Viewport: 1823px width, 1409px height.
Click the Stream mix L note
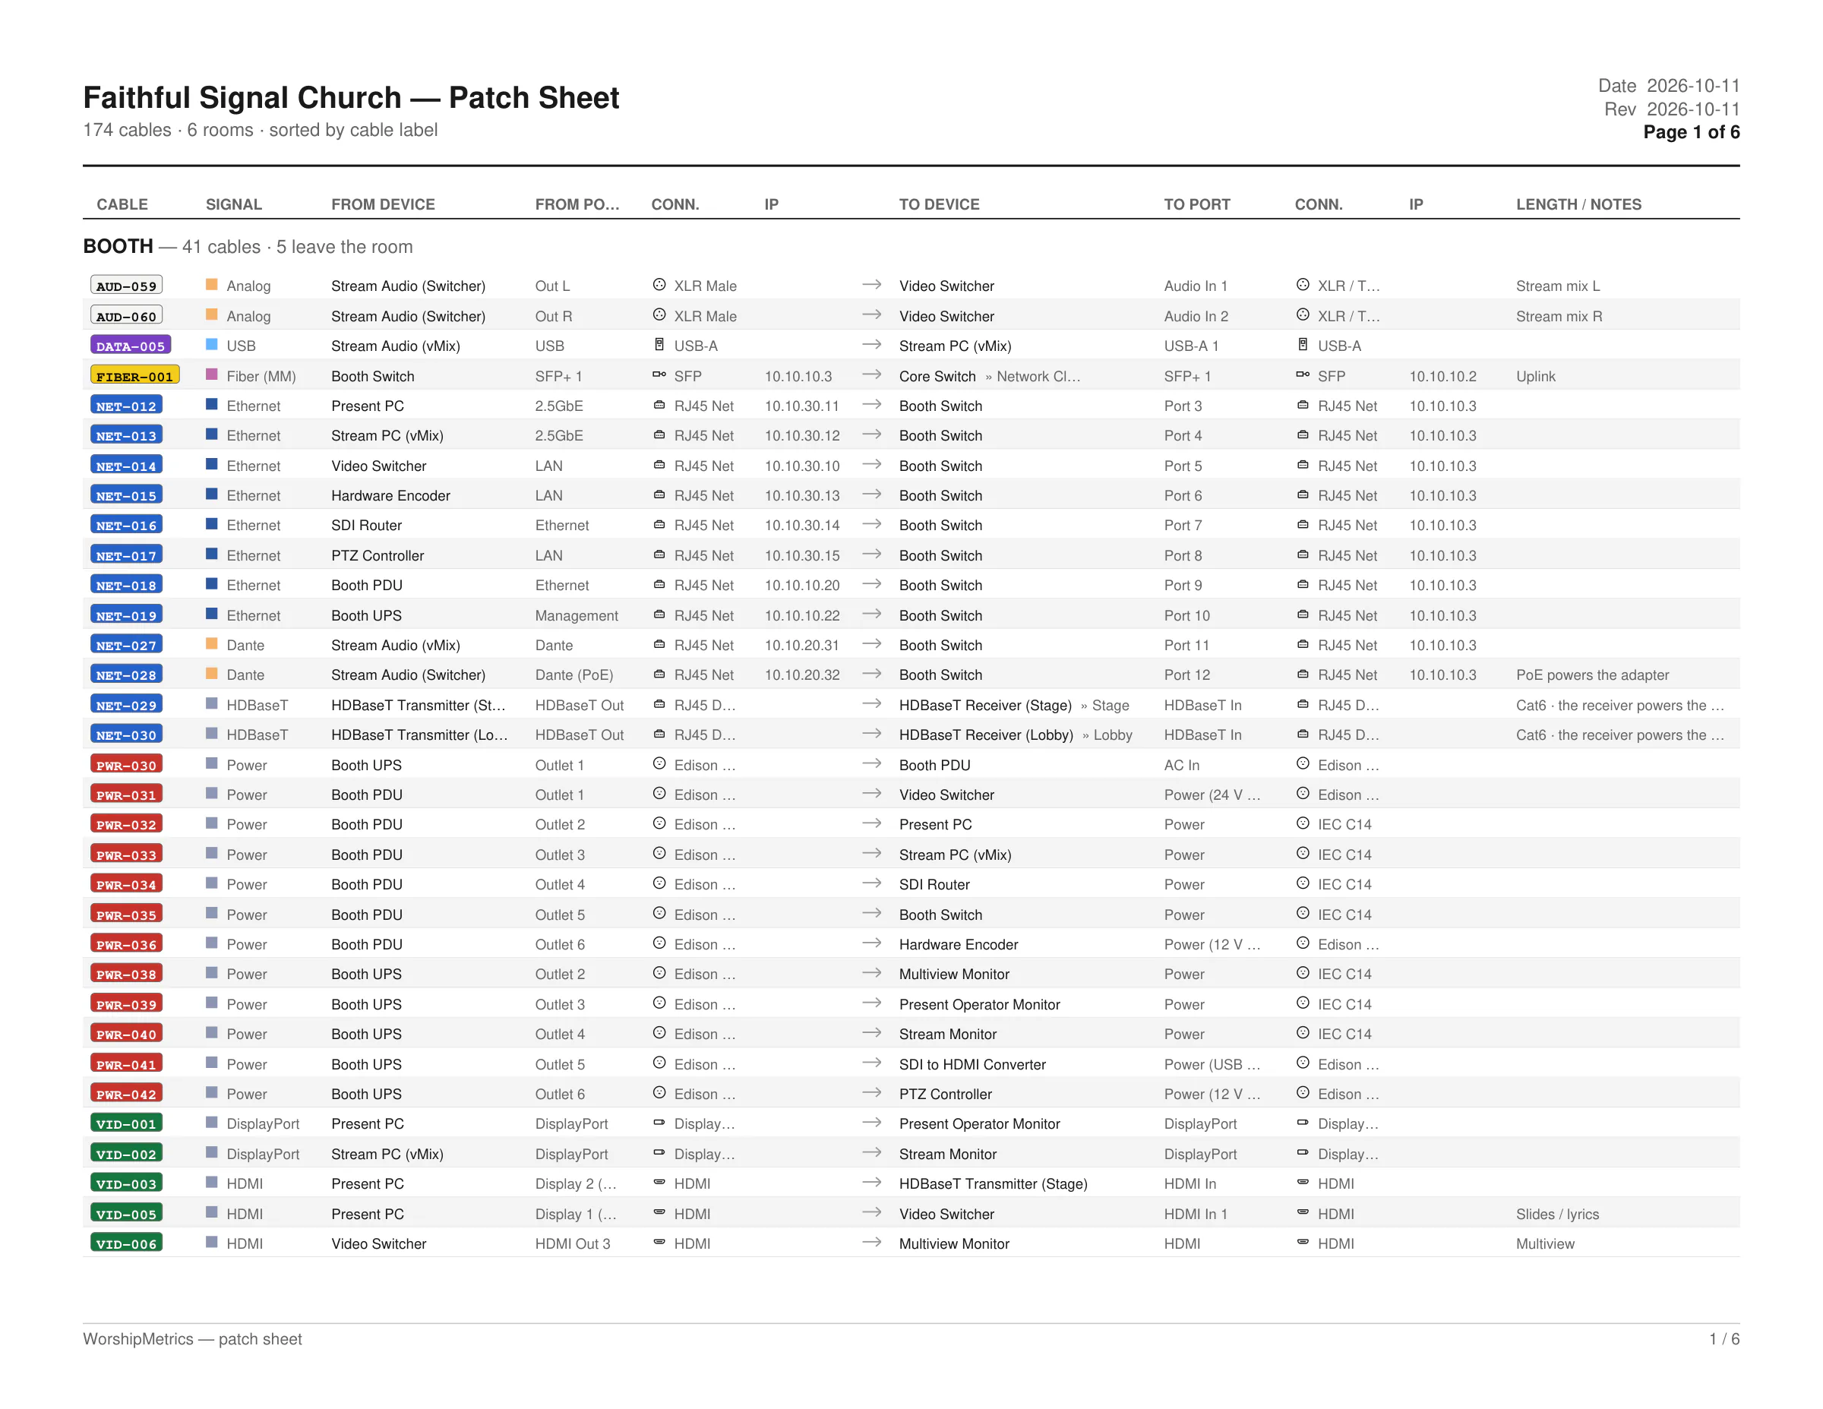coord(1558,286)
